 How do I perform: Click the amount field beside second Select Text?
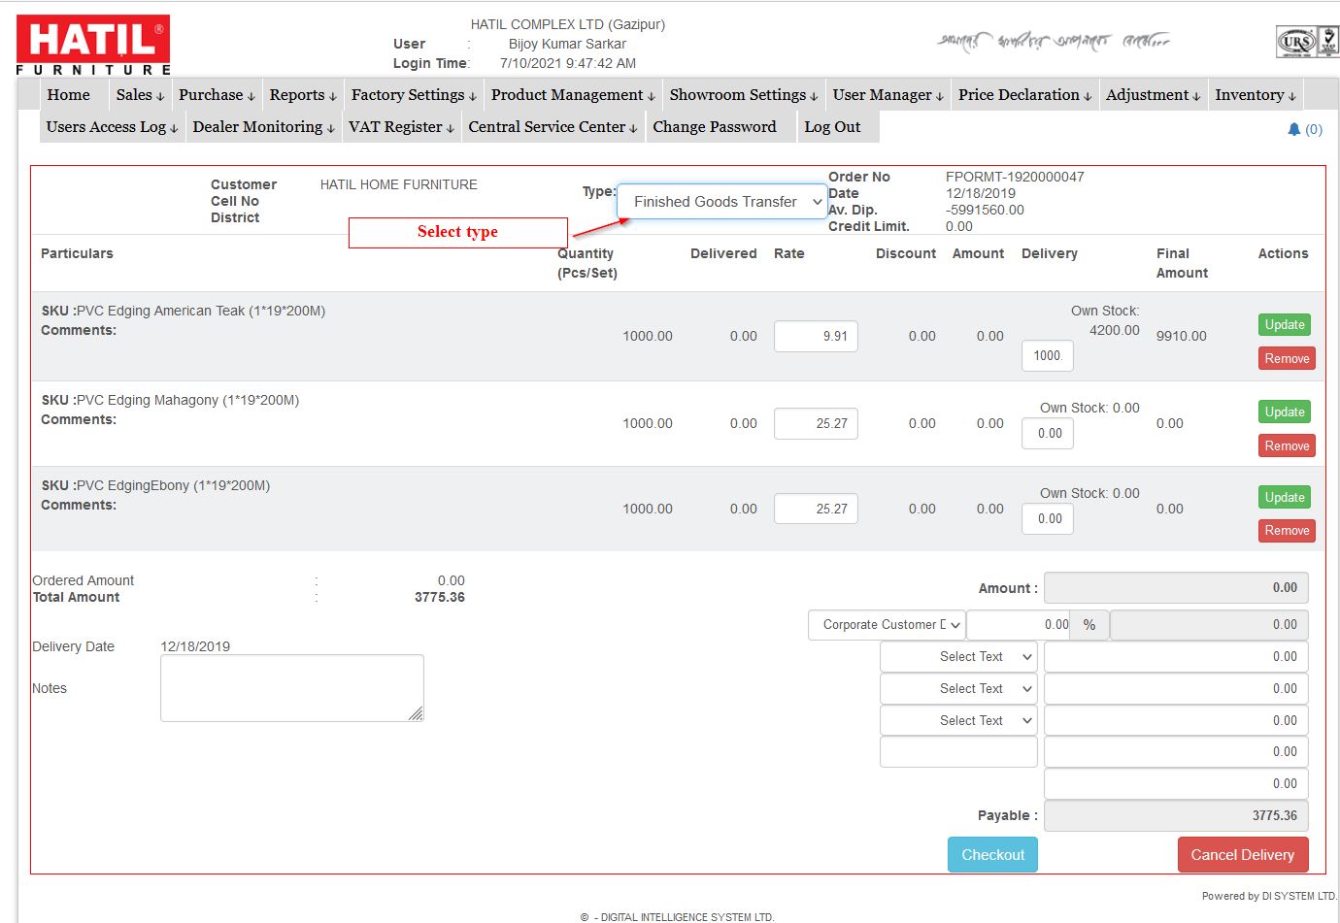click(1176, 689)
